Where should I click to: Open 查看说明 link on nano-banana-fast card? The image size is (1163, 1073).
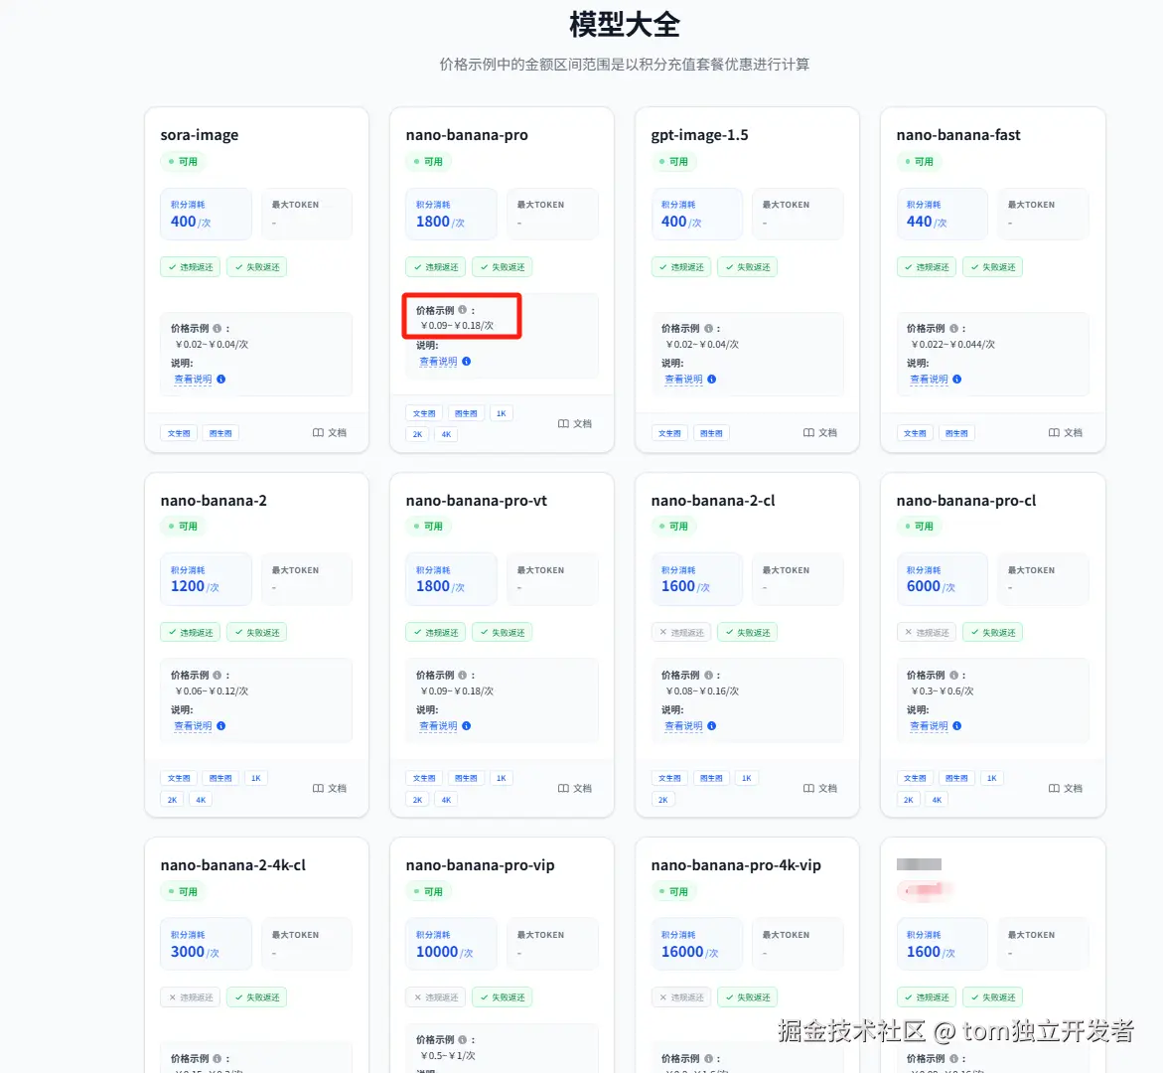pos(930,380)
